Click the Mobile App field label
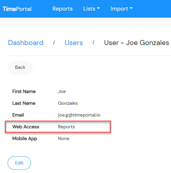The image size is (171, 173). [25, 139]
